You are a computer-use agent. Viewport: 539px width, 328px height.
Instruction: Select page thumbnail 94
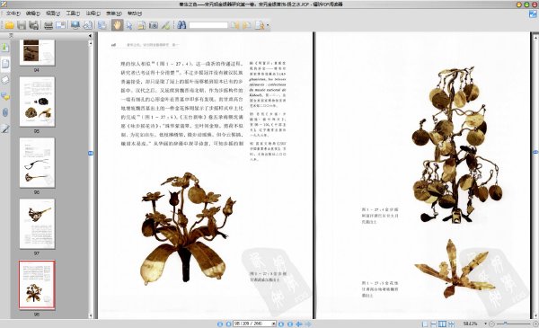coord(37,53)
